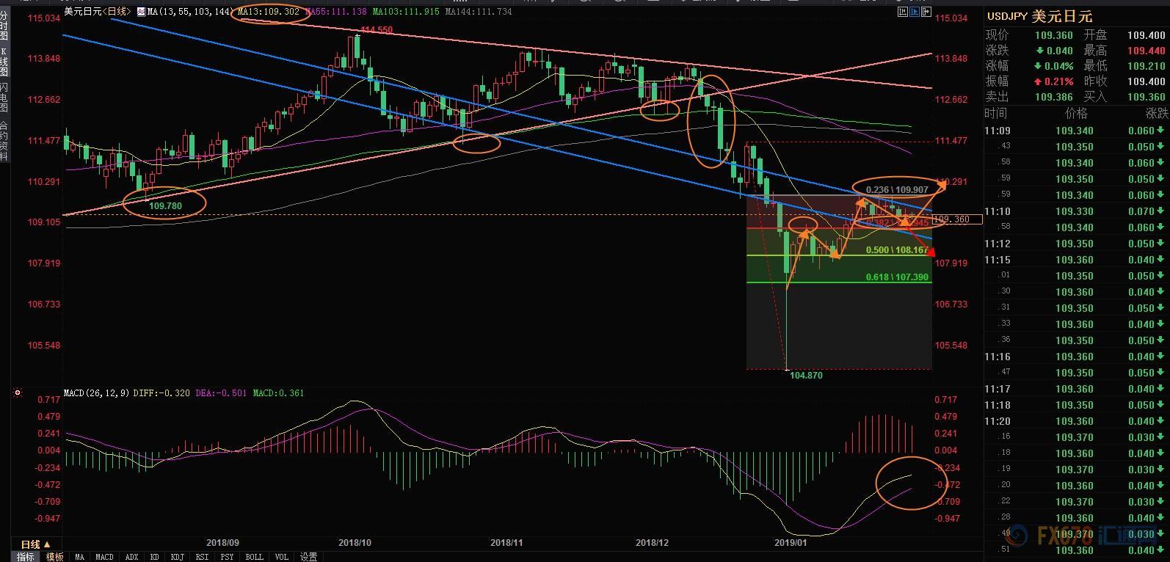Apply the MA indicator from bottom bar

[79, 557]
